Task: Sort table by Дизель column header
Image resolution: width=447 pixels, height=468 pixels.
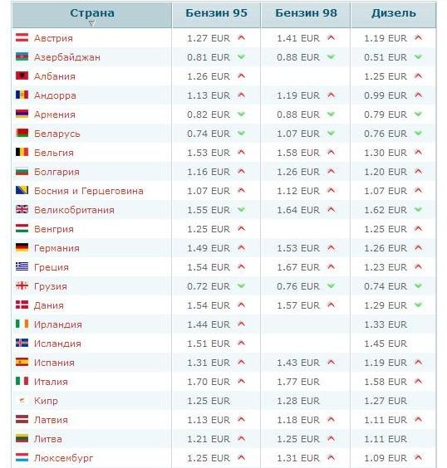Action: coord(394,12)
